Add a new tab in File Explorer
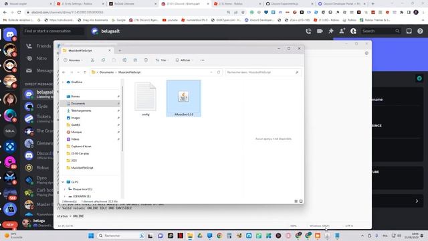This screenshot has height=241, width=428. [x=120, y=51]
